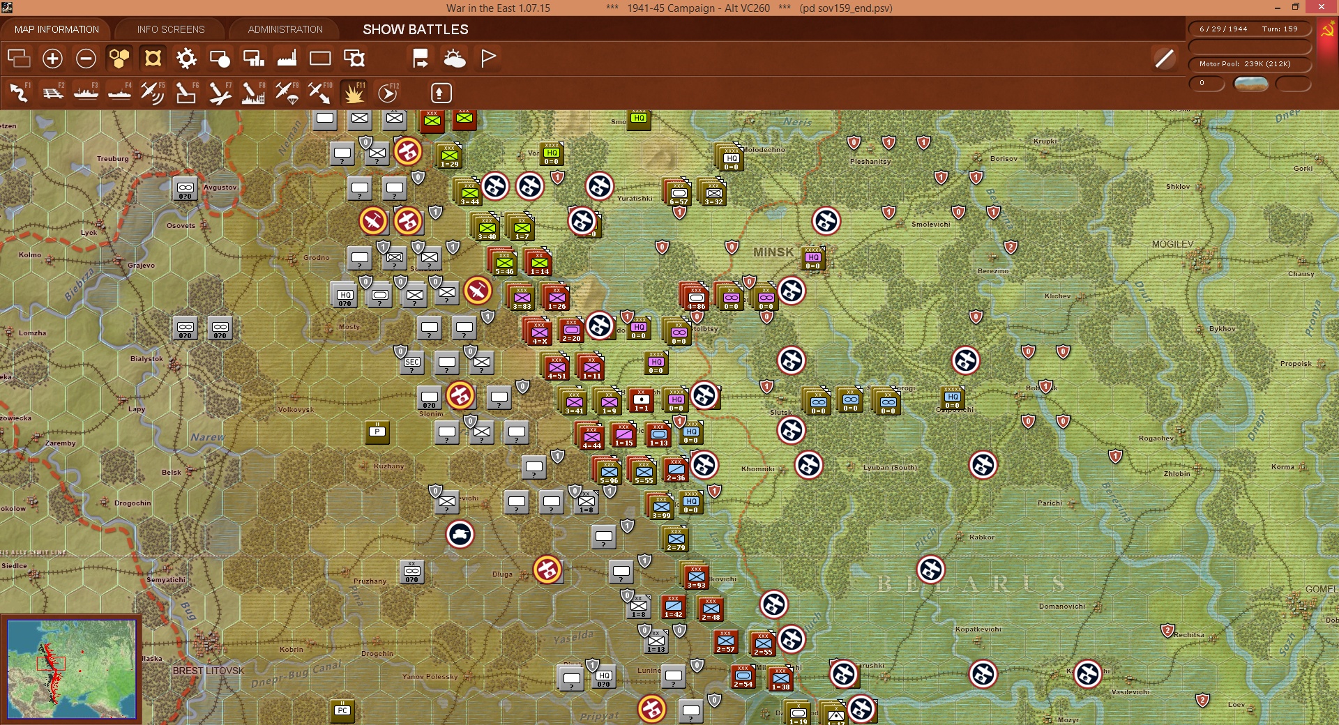This screenshot has width=1339, height=725.
Task: Select the Soviet unit labeled 5=96
Action: (x=609, y=472)
